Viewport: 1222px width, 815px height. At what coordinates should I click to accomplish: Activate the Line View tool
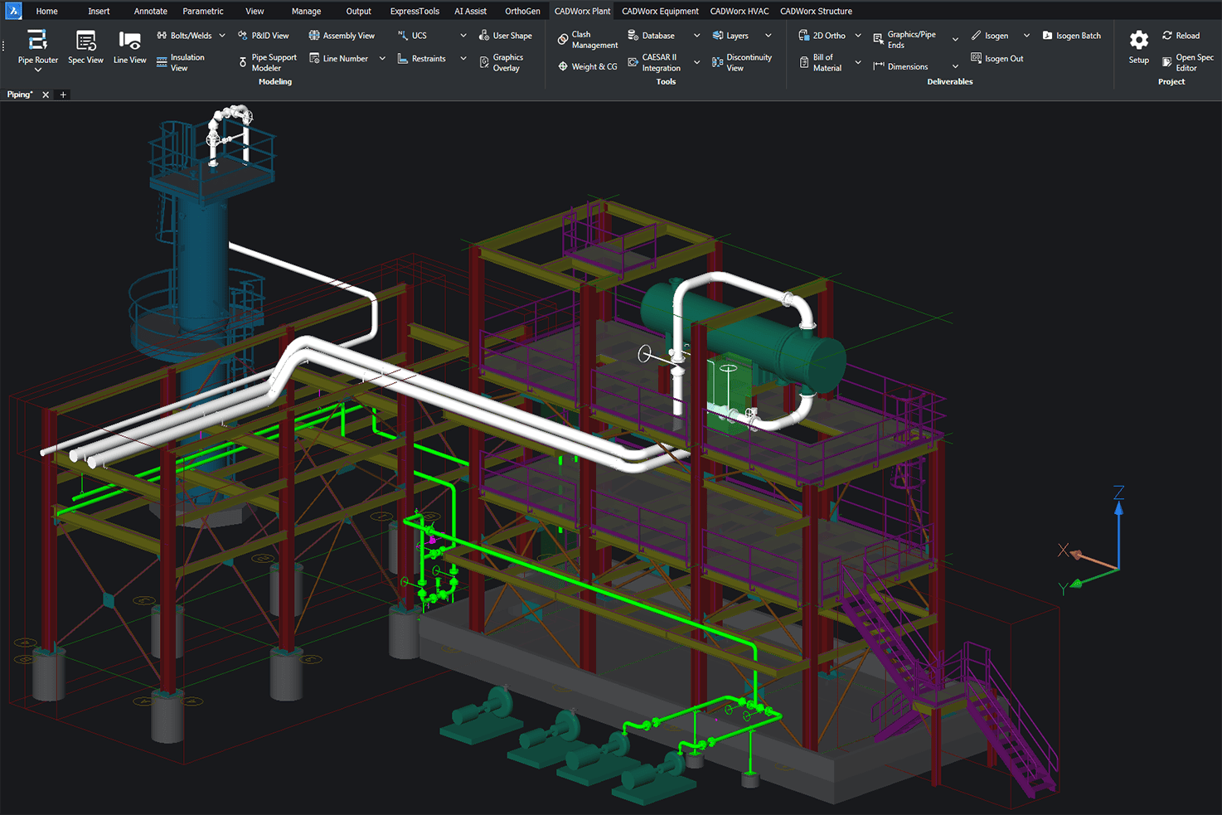(129, 46)
